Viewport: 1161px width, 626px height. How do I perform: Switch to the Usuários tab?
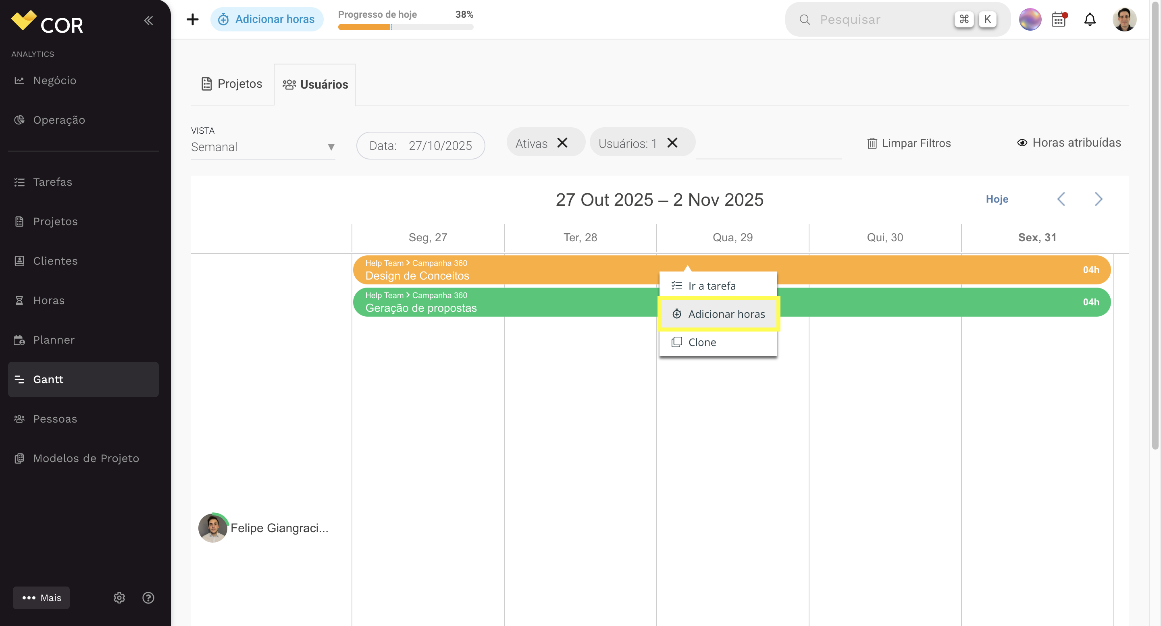click(x=314, y=85)
